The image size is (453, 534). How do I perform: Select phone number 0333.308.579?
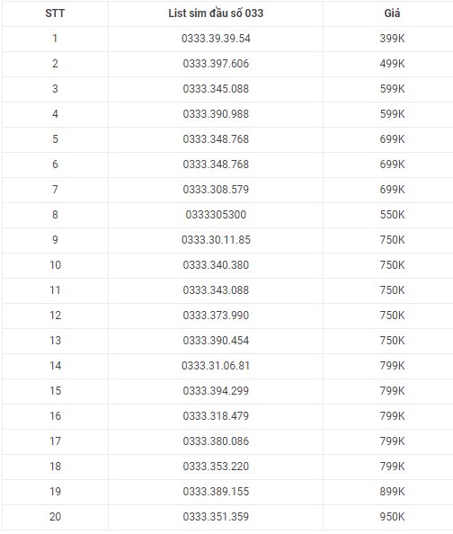click(216, 190)
